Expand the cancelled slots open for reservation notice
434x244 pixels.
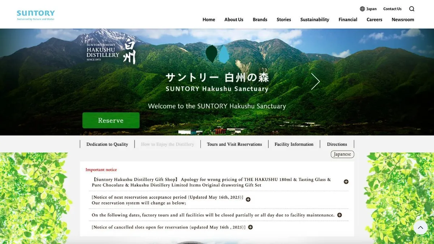250,227
